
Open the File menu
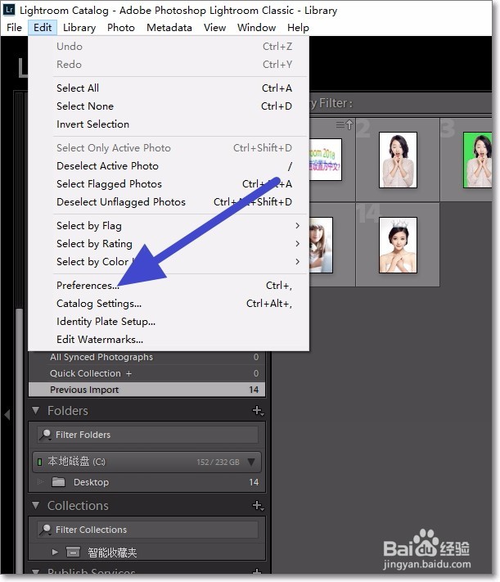(14, 28)
